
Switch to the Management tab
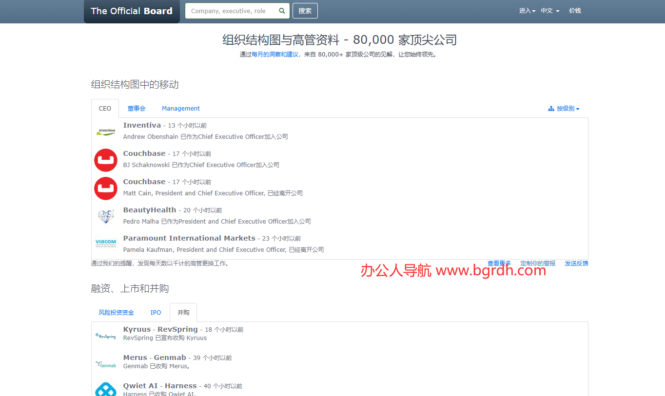pos(181,108)
